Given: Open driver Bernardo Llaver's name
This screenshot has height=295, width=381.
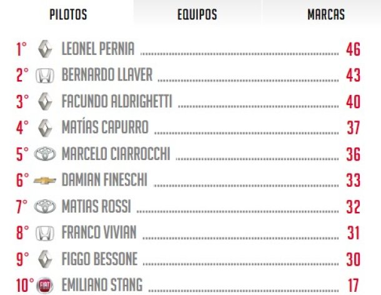Looking at the screenshot, I should coord(107,74).
